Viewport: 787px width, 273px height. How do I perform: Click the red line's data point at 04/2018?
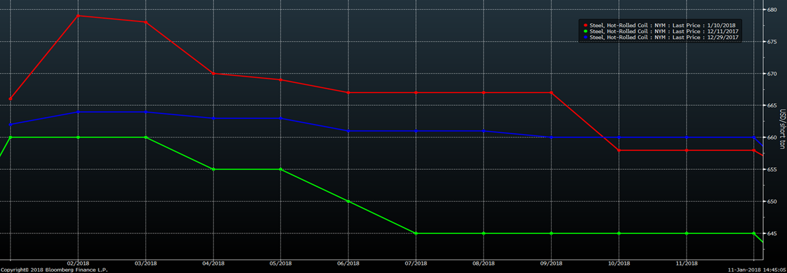(214, 73)
